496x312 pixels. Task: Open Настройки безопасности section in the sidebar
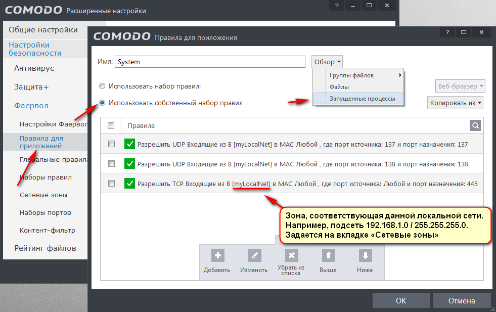pyautogui.click(x=35, y=49)
